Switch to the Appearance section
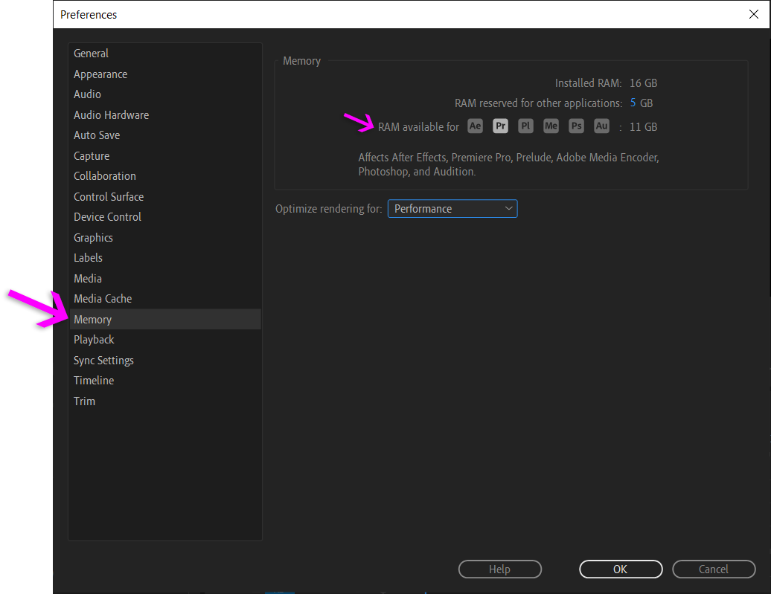Screen dimensions: 771x594 (100, 74)
